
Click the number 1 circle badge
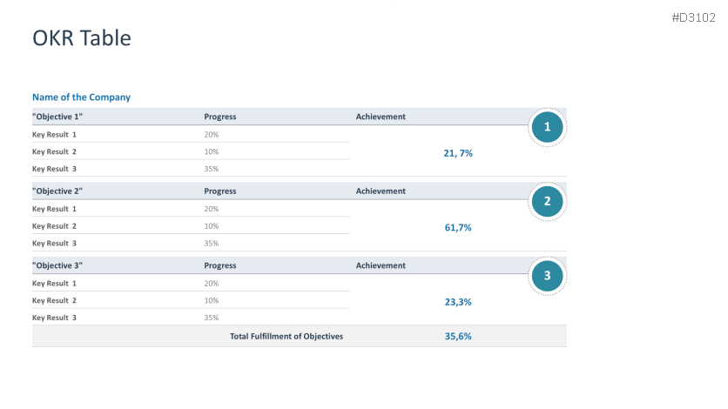[547, 128]
